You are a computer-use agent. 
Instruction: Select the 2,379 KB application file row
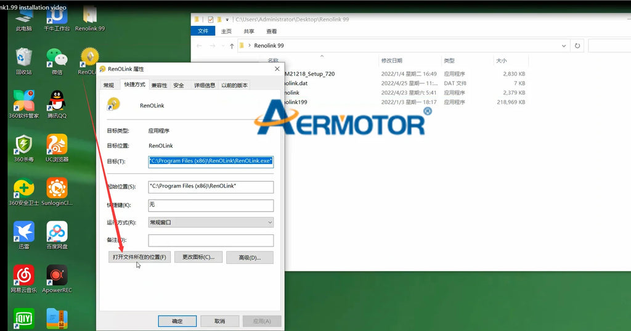[405, 92]
